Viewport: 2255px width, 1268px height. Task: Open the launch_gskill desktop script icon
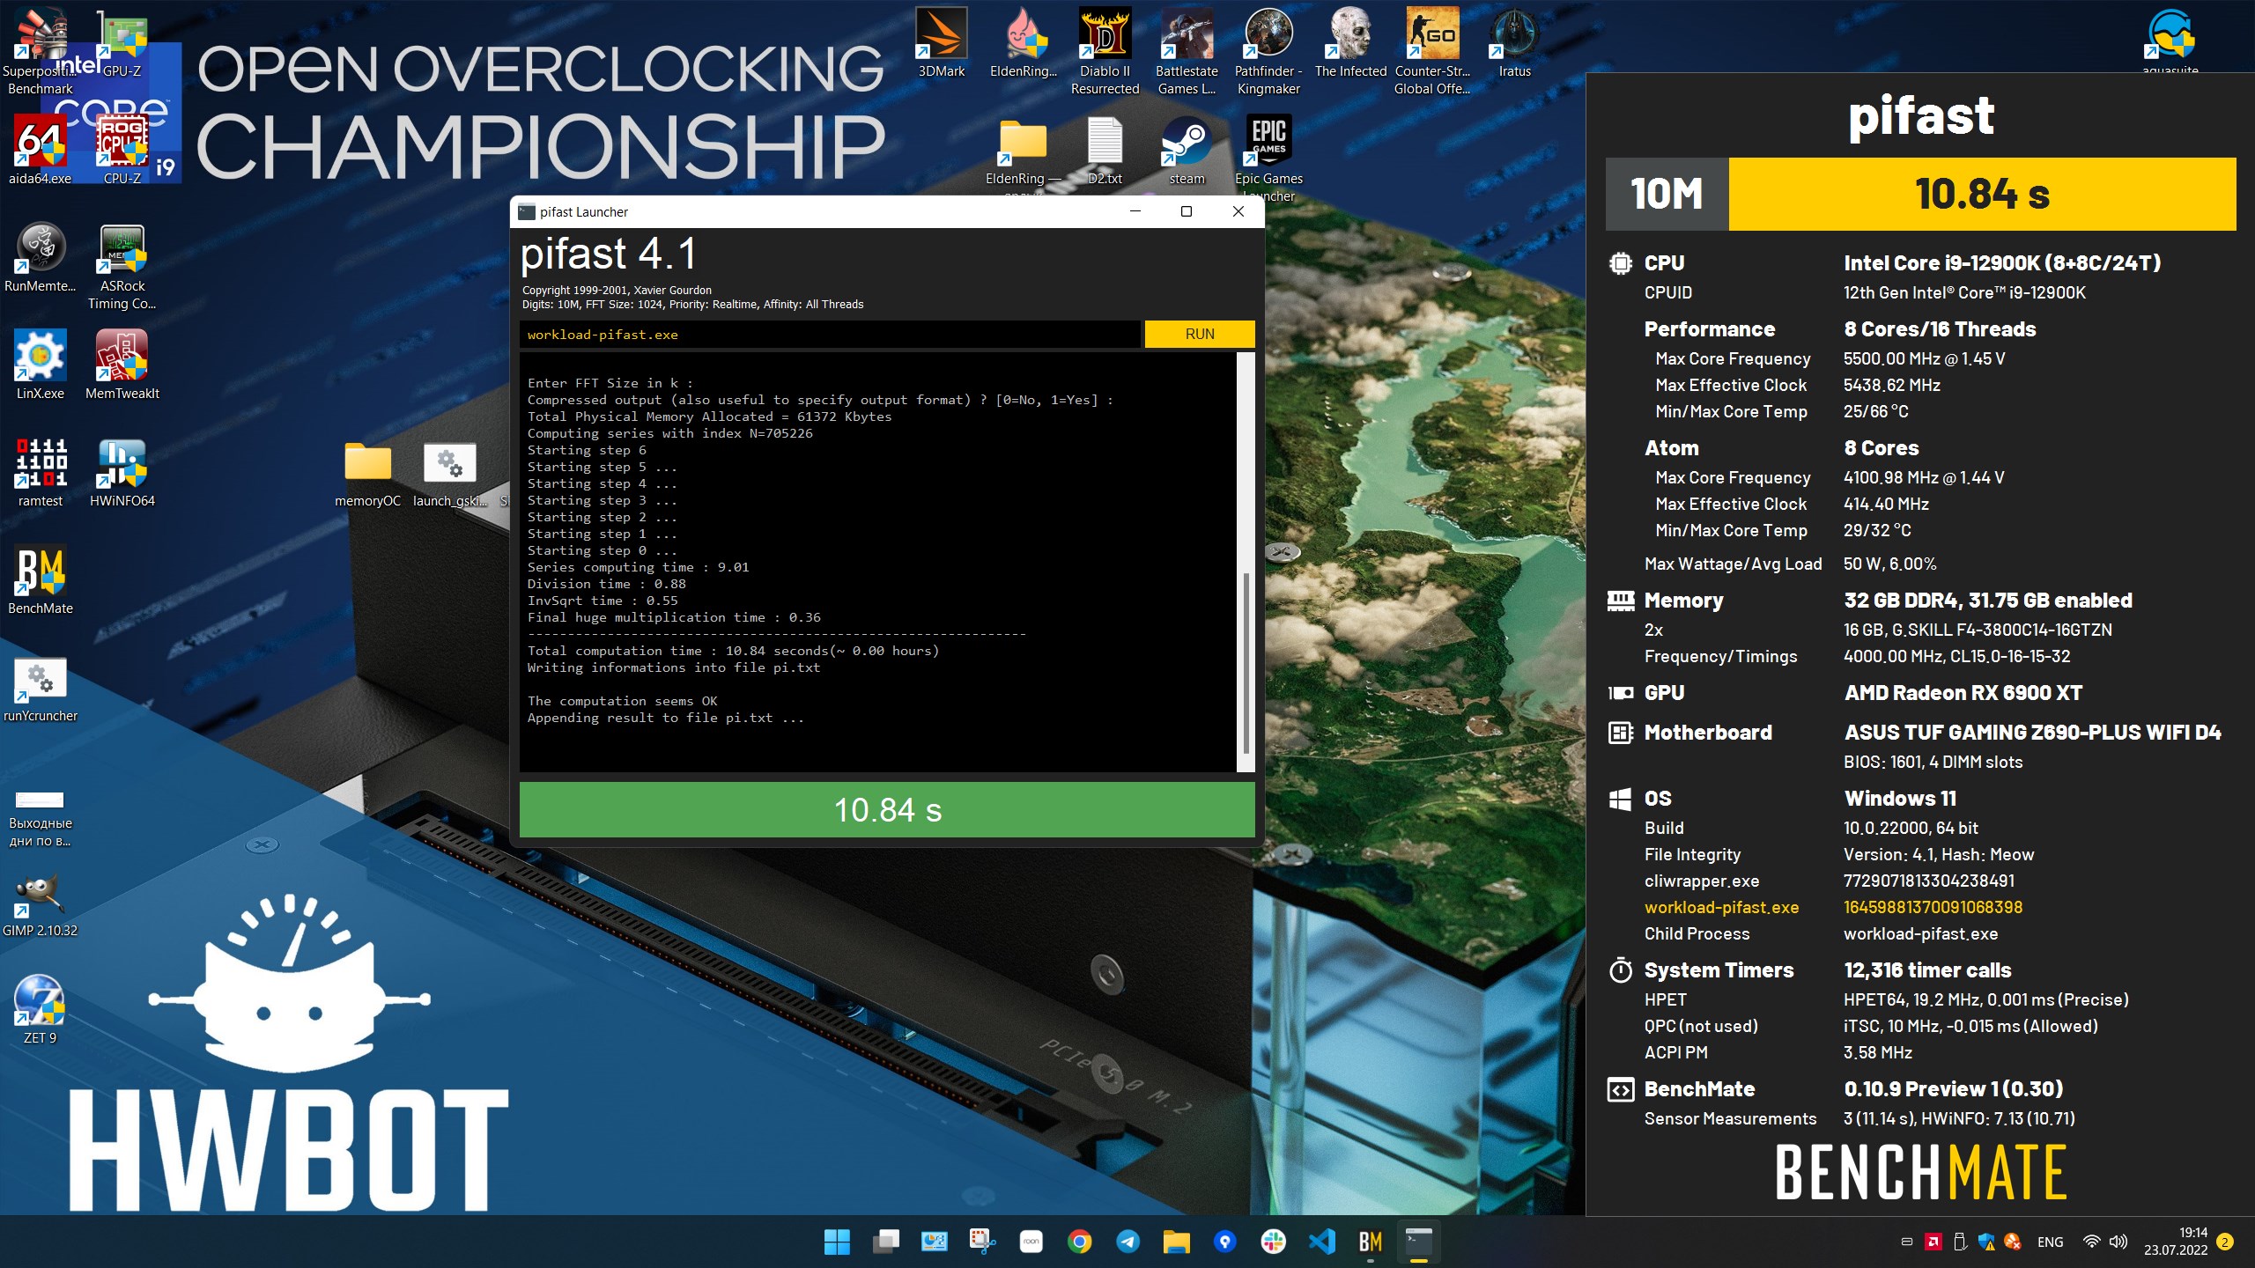pyautogui.click(x=450, y=473)
